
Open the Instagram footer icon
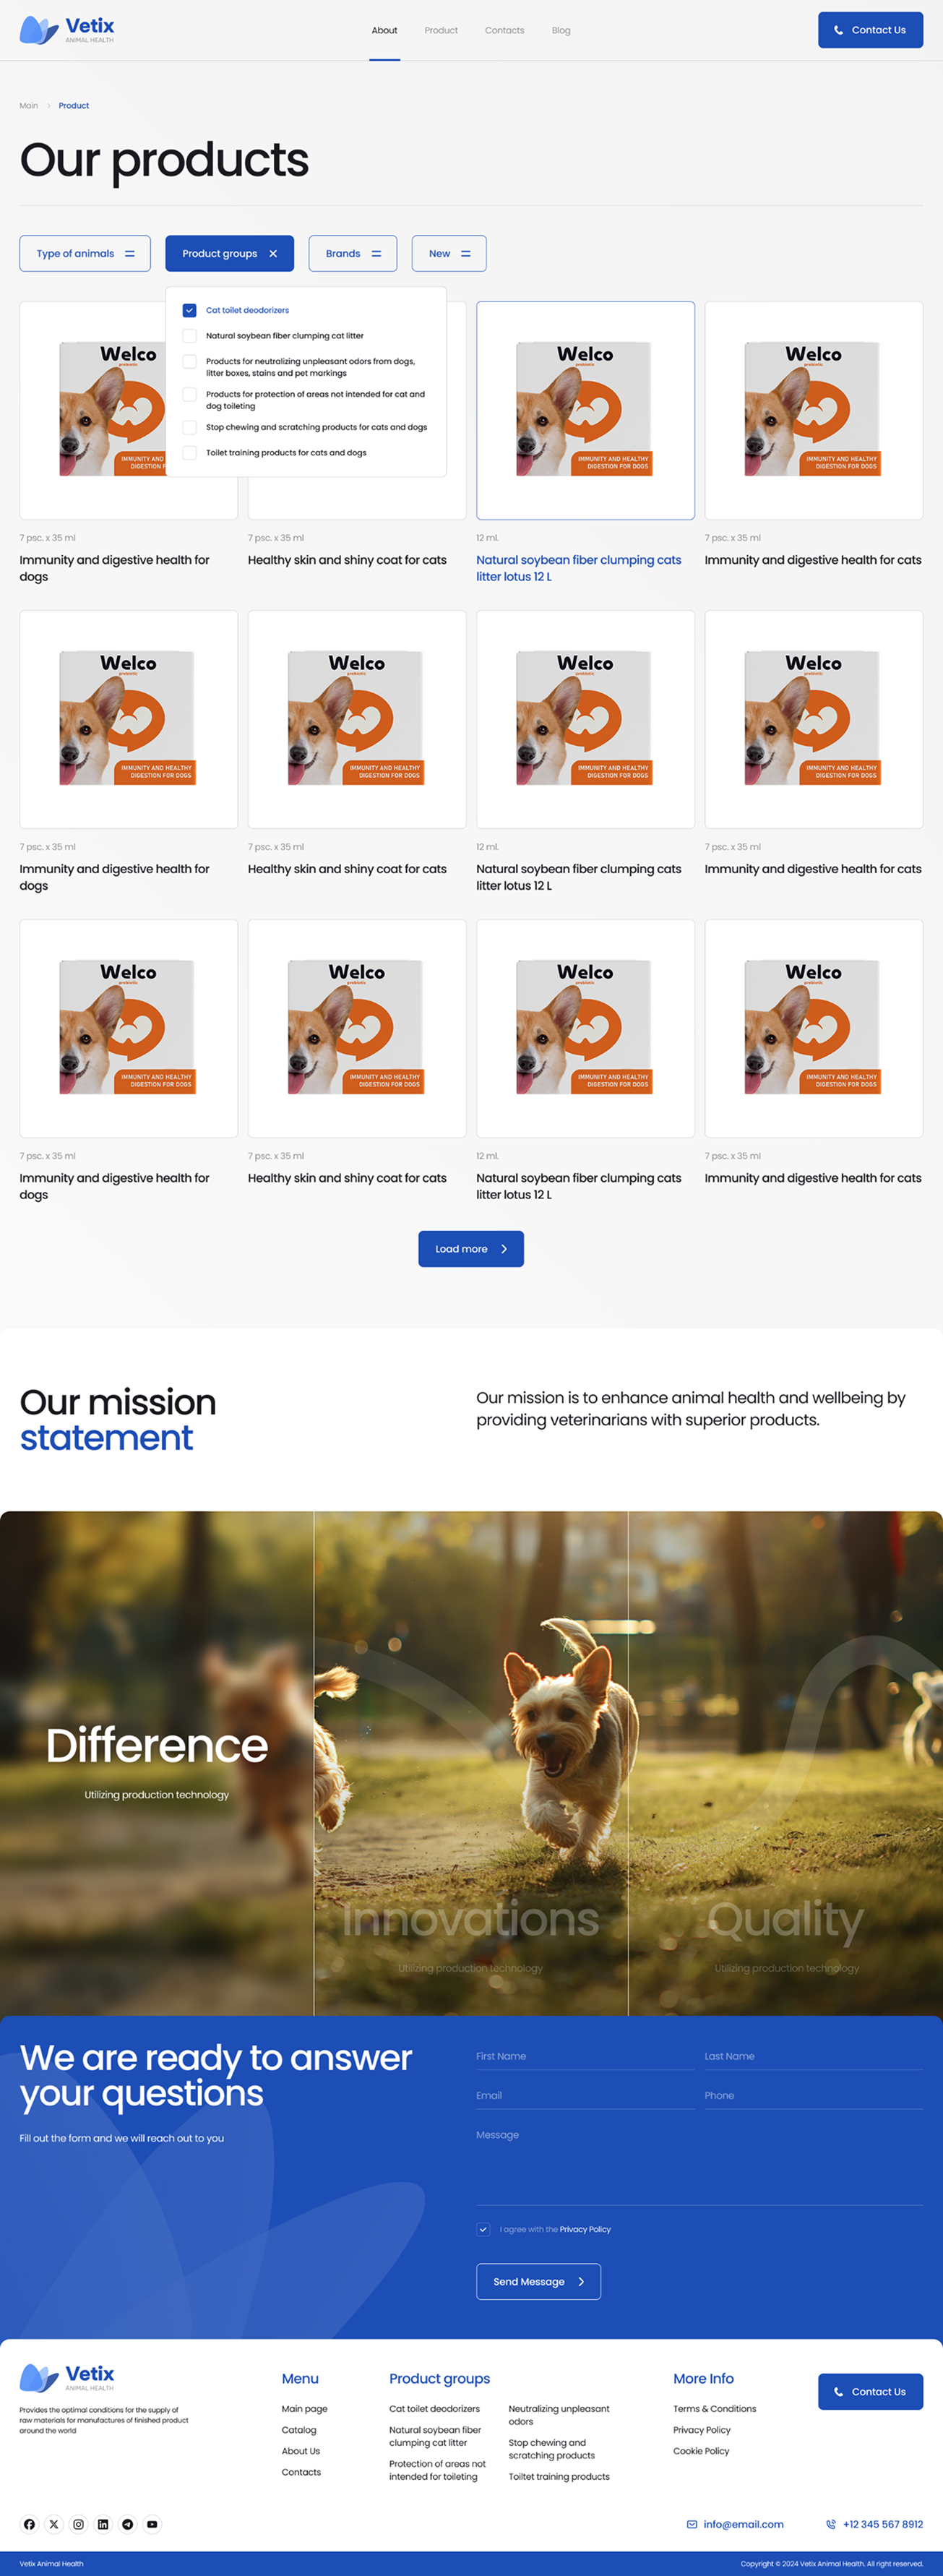click(x=78, y=2524)
